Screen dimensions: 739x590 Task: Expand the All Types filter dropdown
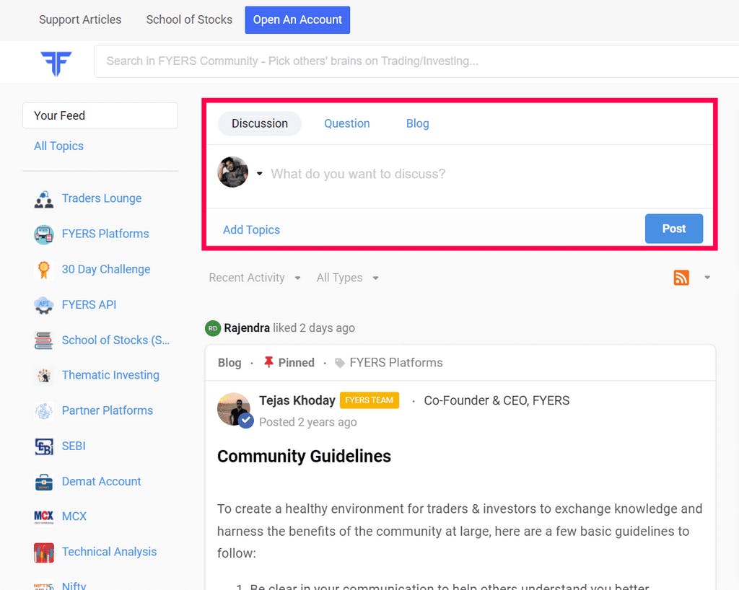tap(347, 278)
